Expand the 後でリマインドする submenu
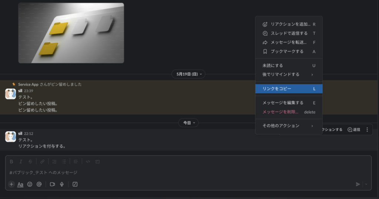Viewport: 379px width, 199px height. [288, 74]
